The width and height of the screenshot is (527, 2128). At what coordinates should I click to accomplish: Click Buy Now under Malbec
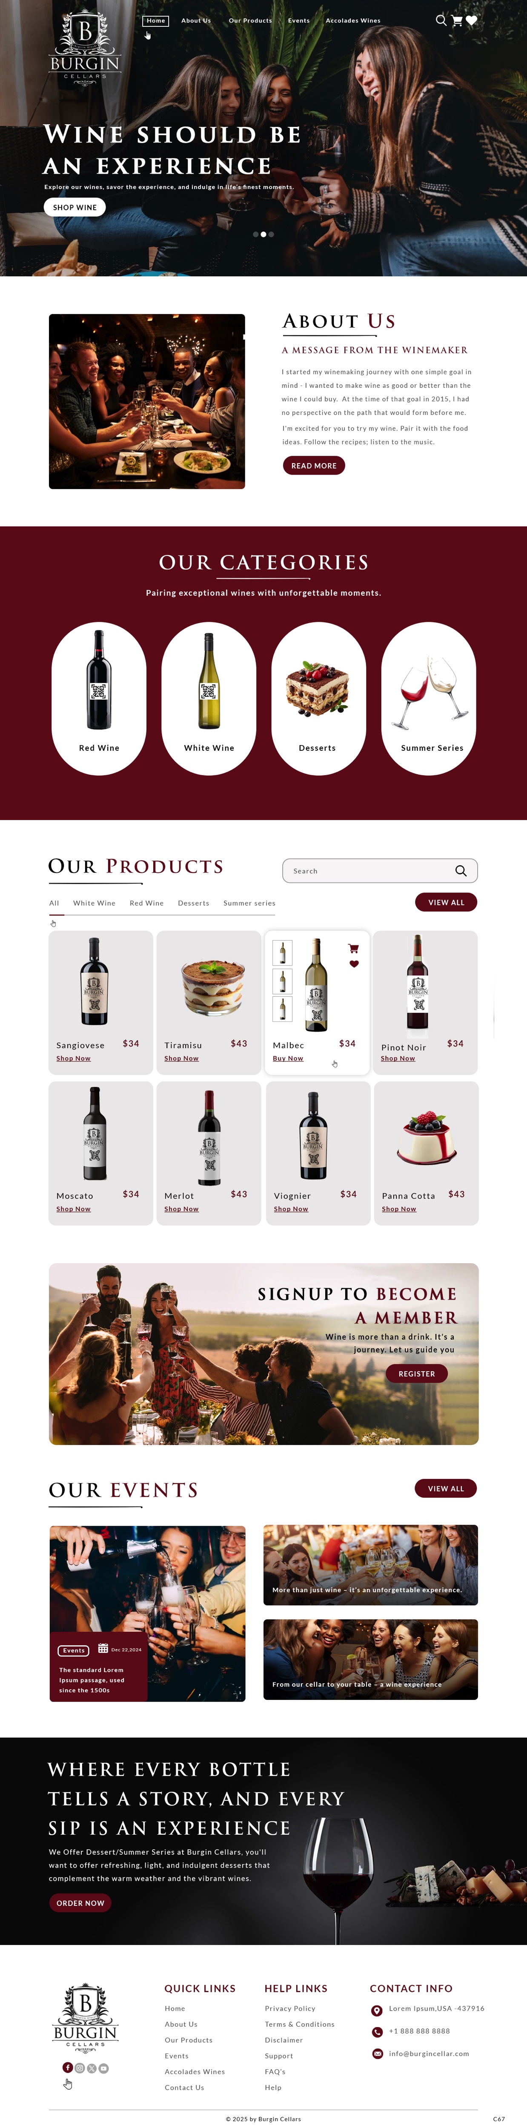[287, 1058]
